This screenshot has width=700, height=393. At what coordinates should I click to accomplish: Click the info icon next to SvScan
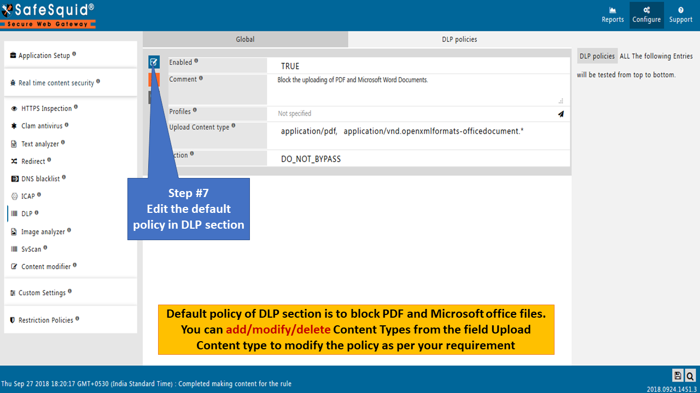45,247
